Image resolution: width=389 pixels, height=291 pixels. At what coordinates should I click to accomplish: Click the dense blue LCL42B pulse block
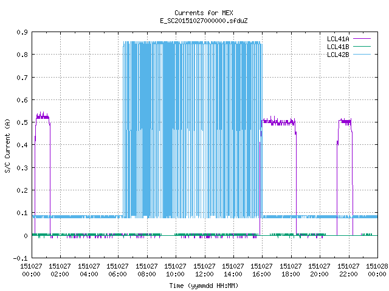point(193,130)
